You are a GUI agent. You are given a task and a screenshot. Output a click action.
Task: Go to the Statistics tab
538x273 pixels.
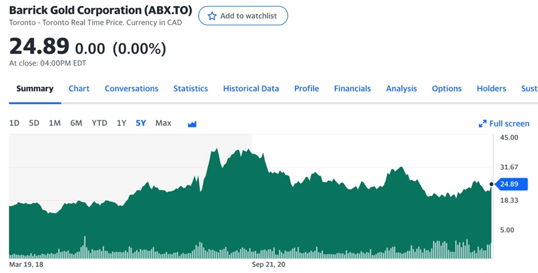pos(190,88)
